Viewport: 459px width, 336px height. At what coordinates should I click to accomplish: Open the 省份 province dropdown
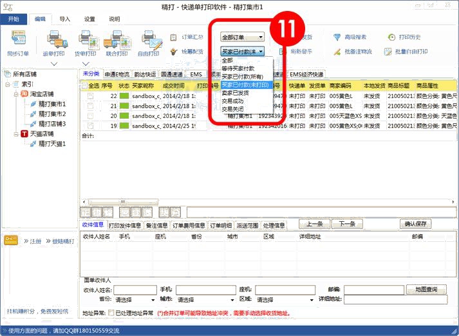[135, 300]
